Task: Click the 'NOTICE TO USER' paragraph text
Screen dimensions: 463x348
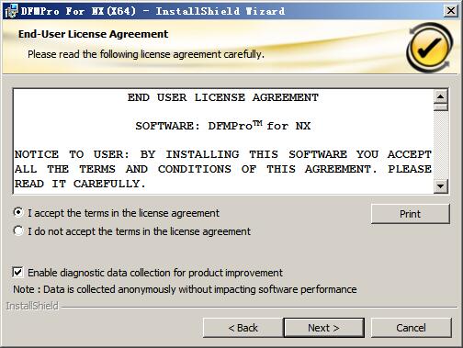Action: [x=223, y=169]
